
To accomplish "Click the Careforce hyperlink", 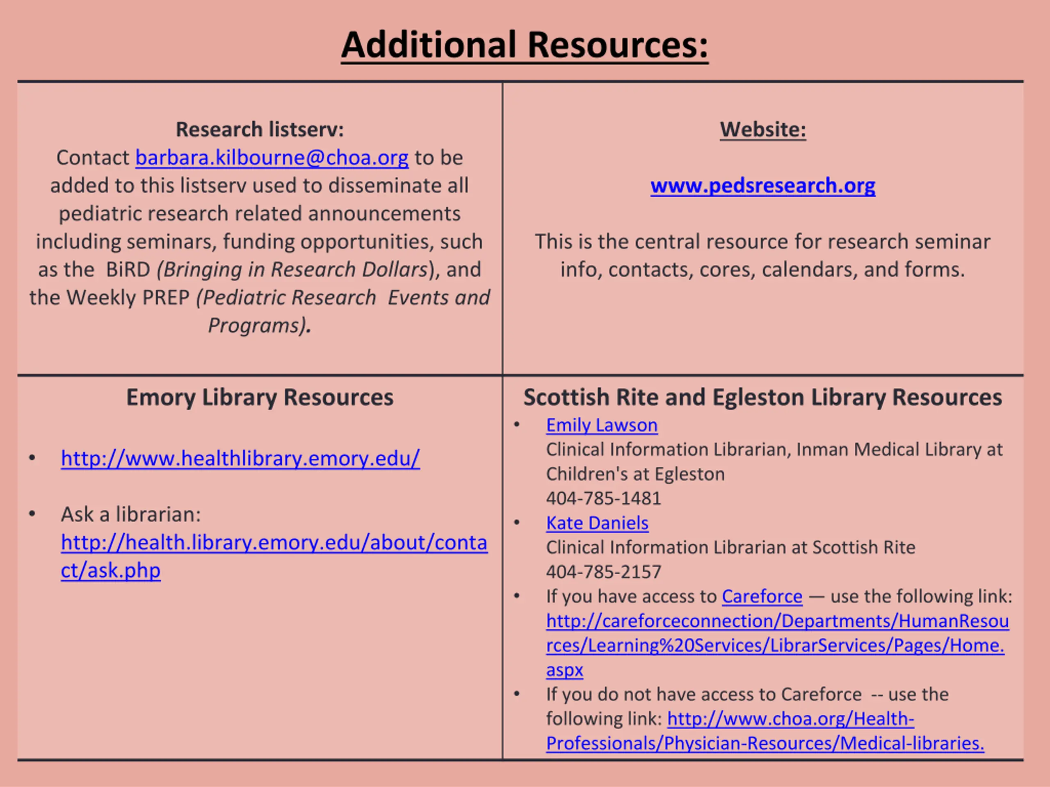I will pyautogui.click(x=762, y=596).
